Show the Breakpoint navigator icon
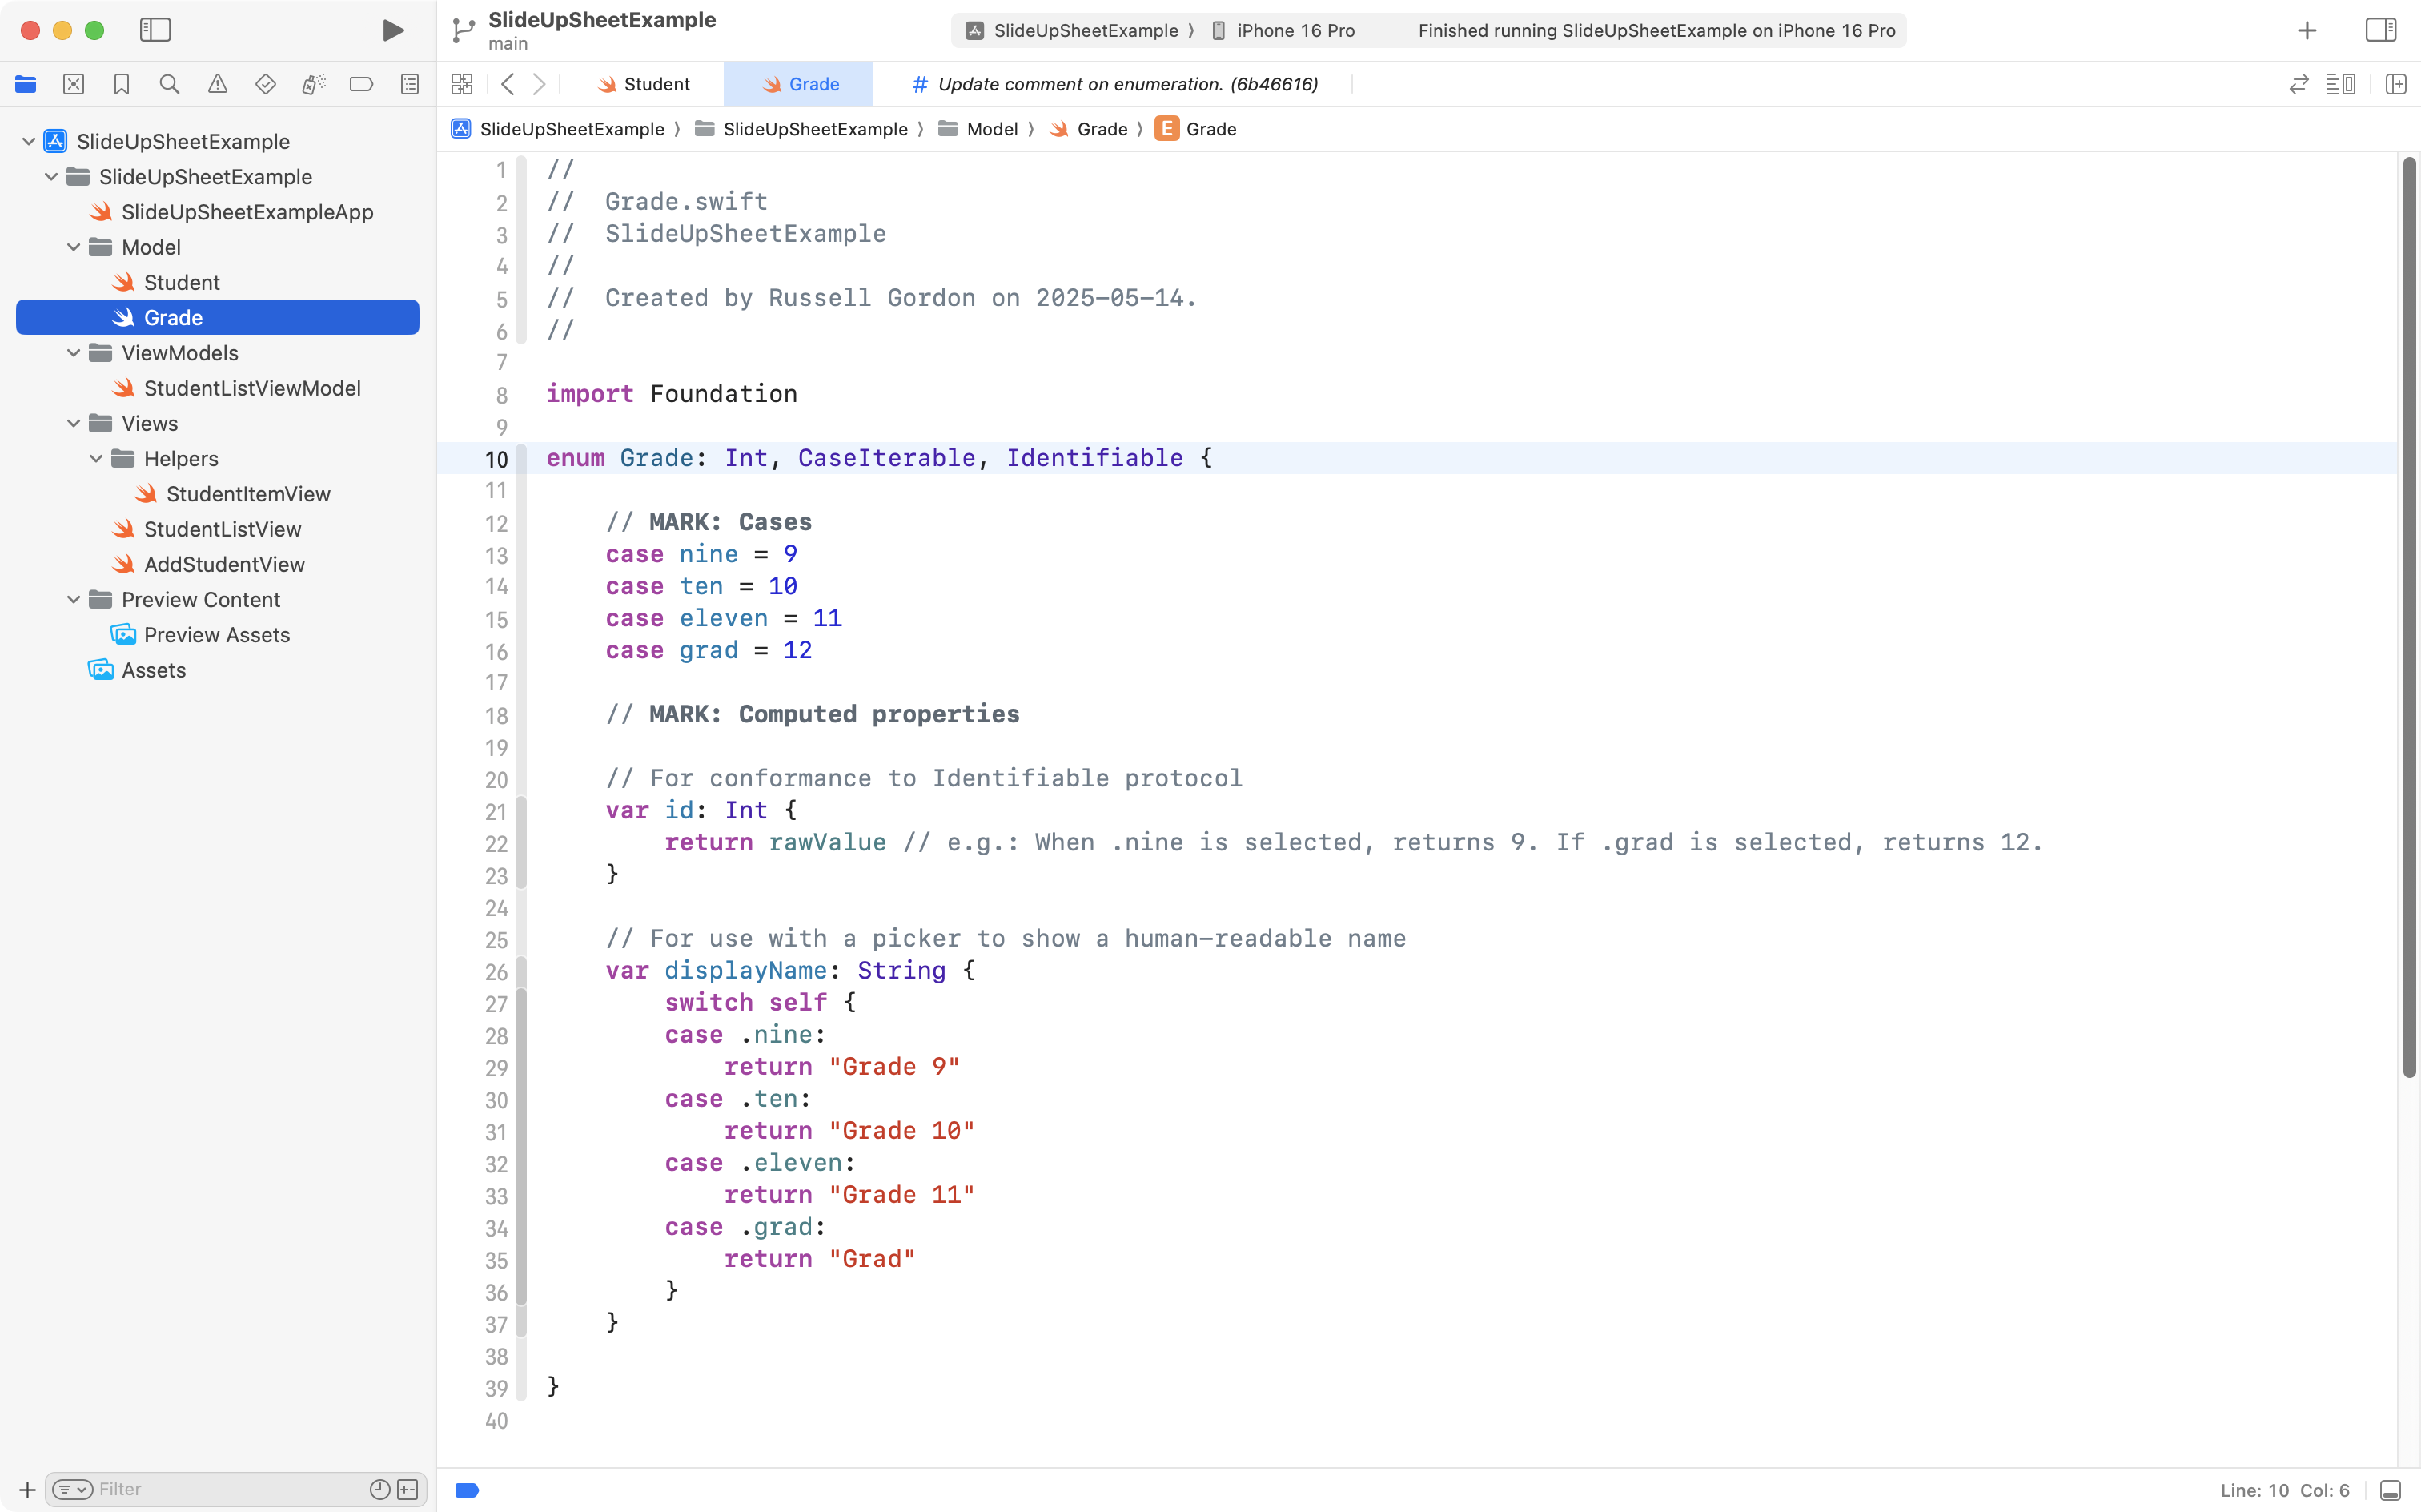The height and width of the screenshot is (1512, 2421). point(361,85)
